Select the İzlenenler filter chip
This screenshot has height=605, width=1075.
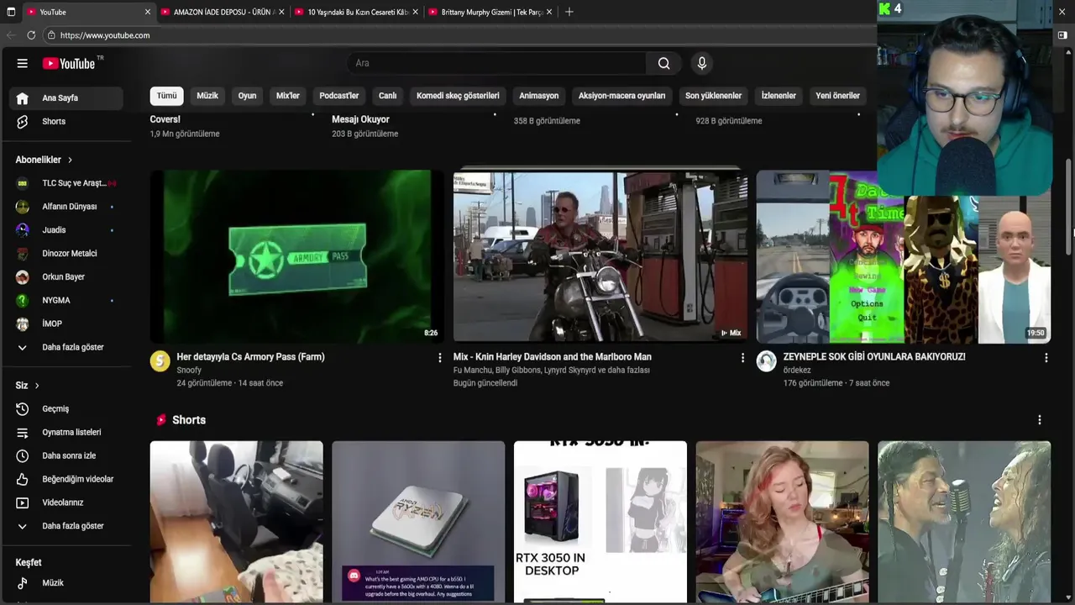pos(779,96)
